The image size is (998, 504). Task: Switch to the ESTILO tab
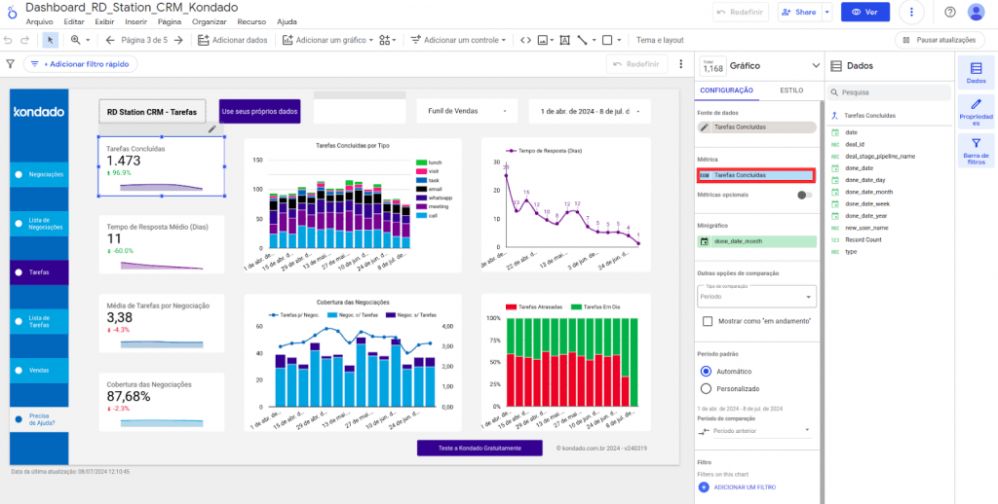click(x=791, y=90)
